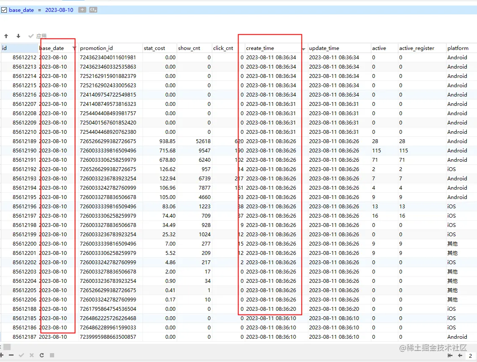Viewport: 477px width, 362px height.
Task: Discard record changes with X icon
Action: 32,355
